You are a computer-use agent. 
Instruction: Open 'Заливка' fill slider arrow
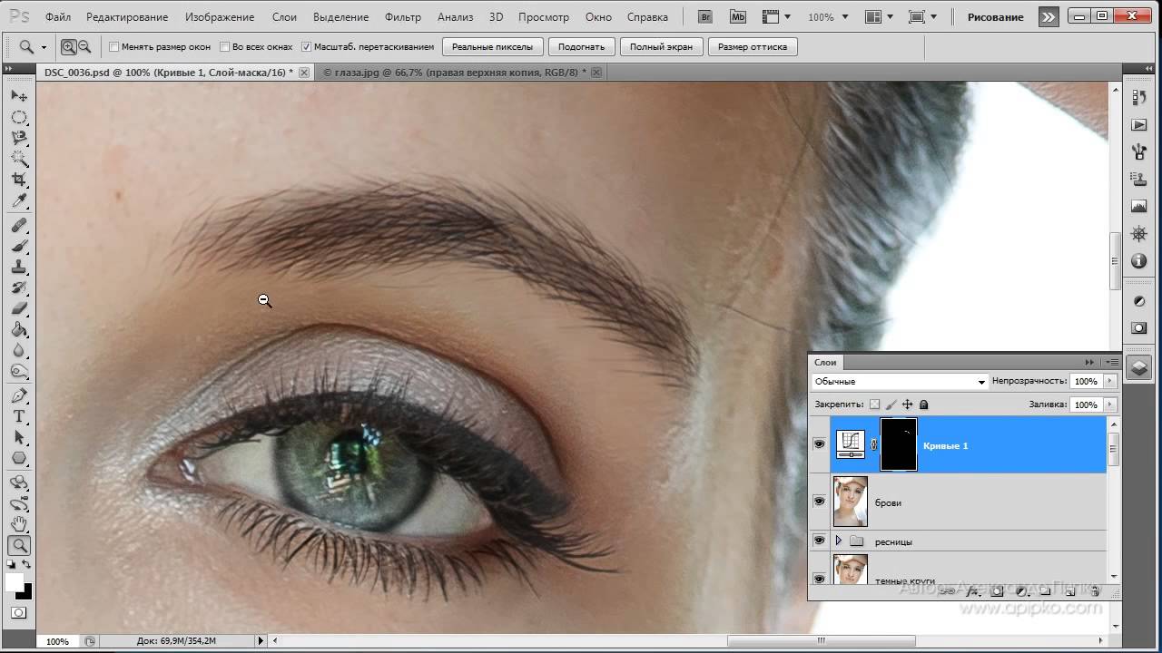click(1109, 404)
